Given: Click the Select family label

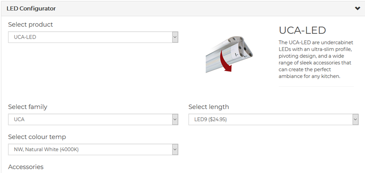Looking at the screenshot, I should point(28,107).
